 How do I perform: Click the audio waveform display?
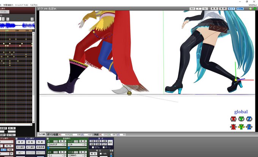pos(17,25)
